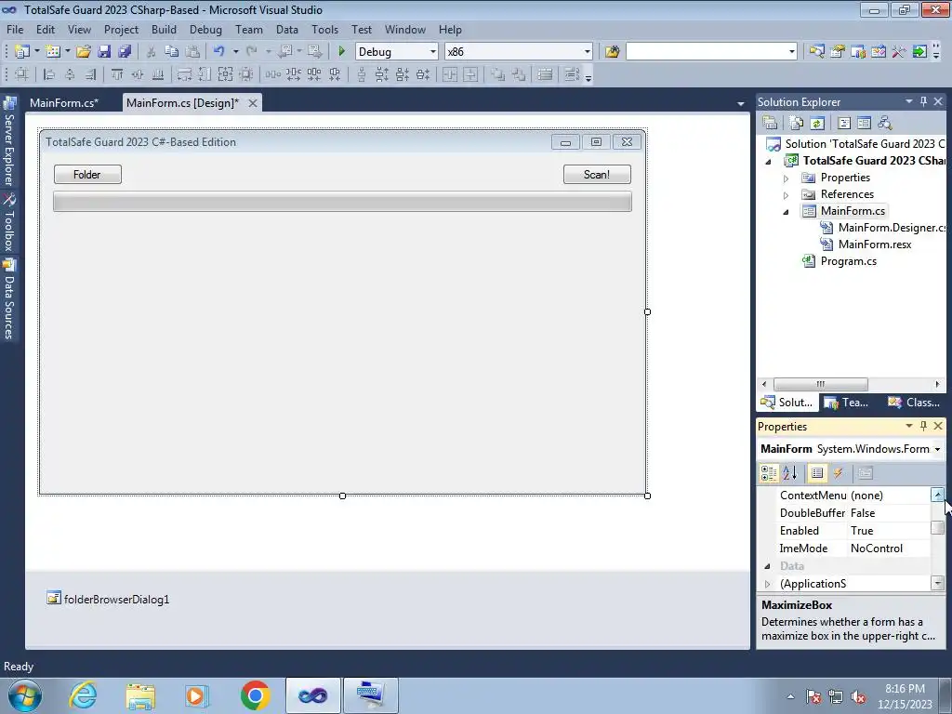This screenshot has height=714, width=952.
Task: Open Internet Explorer from the taskbar
Action: (83, 695)
